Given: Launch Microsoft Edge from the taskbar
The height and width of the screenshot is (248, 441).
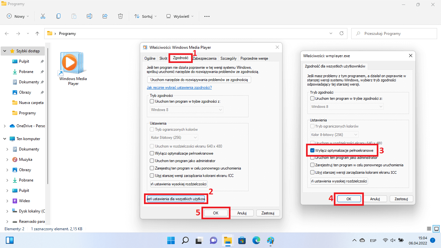Looking at the screenshot, I should (x=256, y=240).
